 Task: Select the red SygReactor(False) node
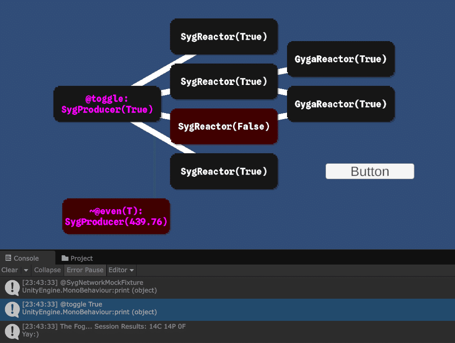[x=224, y=126]
